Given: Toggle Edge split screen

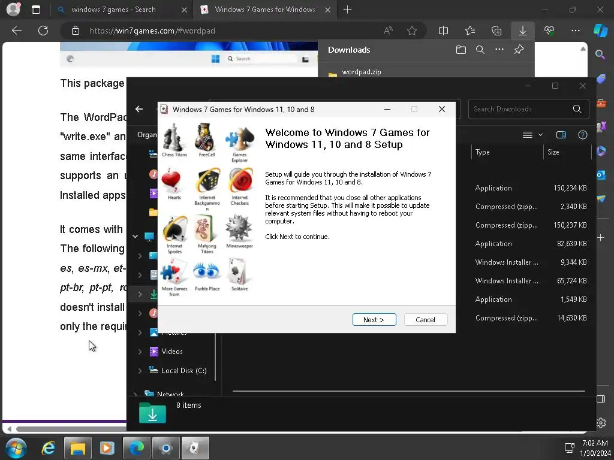Looking at the screenshot, I should pos(443,31).
